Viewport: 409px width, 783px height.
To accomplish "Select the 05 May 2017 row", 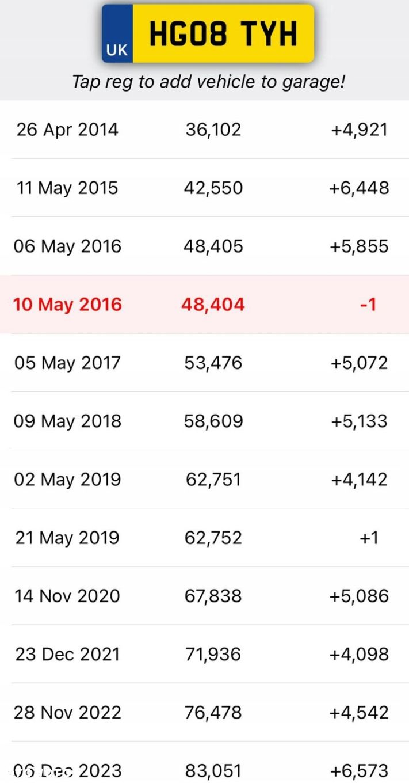I will [204, 363].
